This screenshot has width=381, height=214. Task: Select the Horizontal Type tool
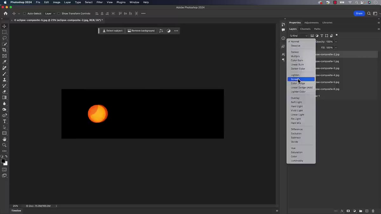point(4,122)
